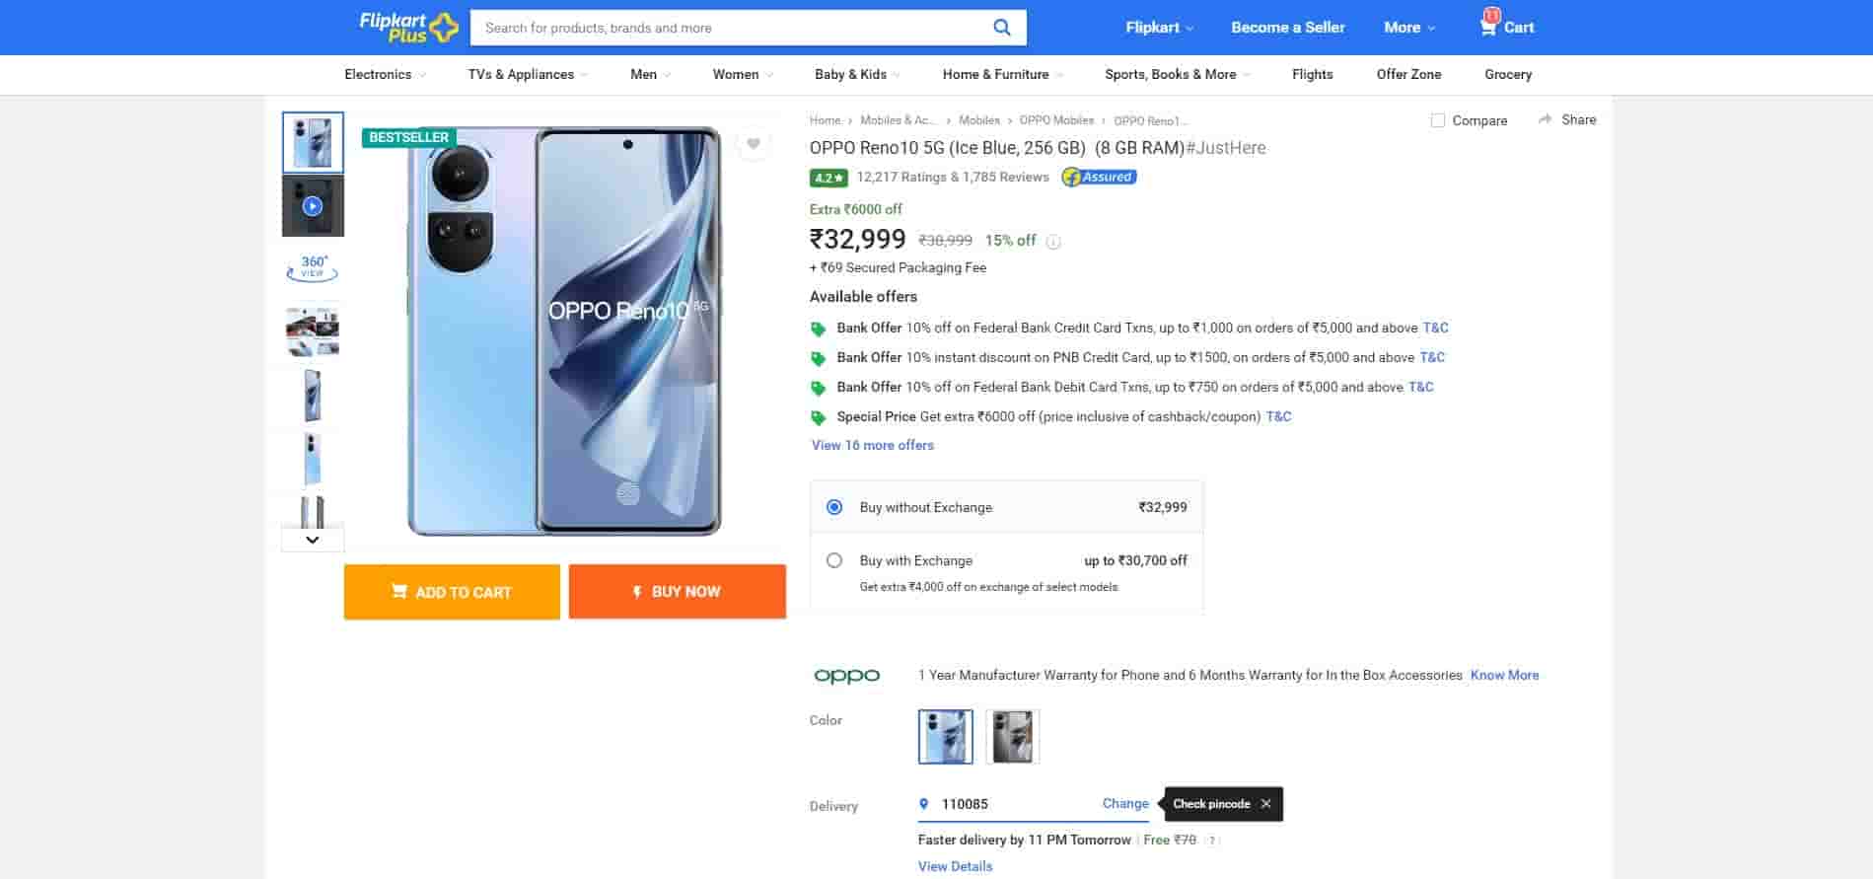Click the search magnifier icon
Screen dimensions: 1873x879
click(x=1001, y=28)
